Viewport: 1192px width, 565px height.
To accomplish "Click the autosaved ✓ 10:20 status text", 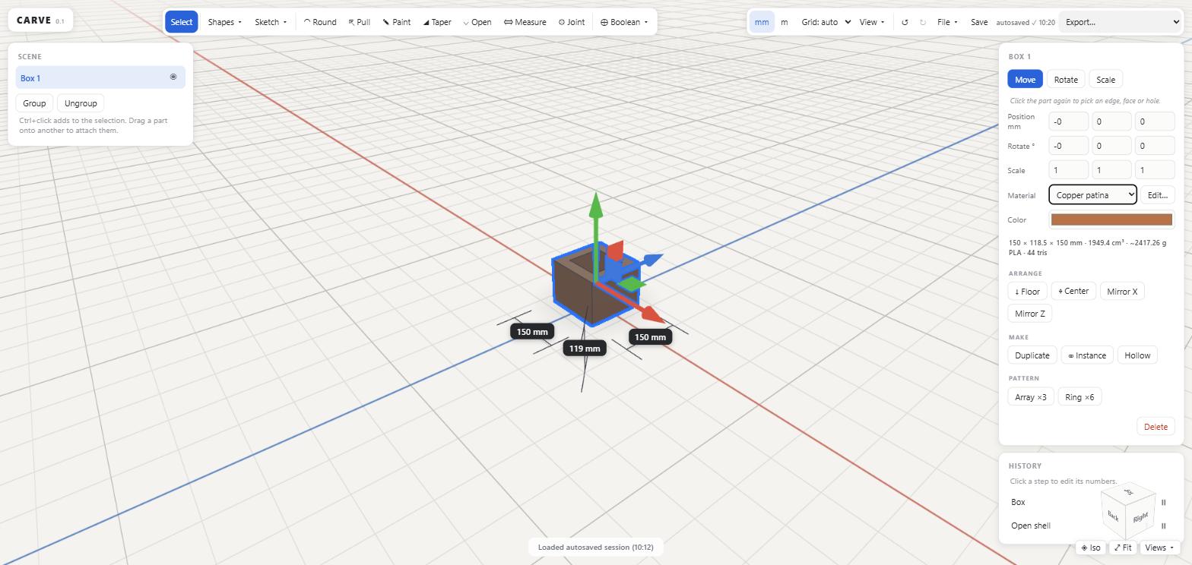I will [x=1026, y=23].
